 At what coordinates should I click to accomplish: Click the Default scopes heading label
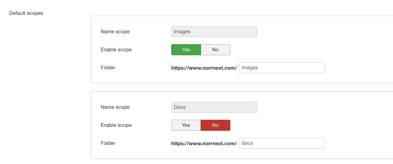pos(26,13)
